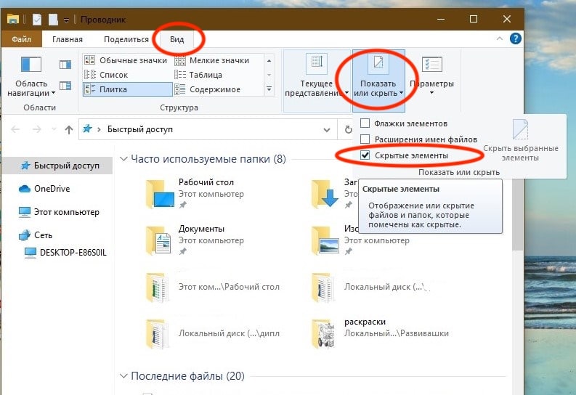
Task: Select Содержимое layout view
Action: [x=208, y=89]
